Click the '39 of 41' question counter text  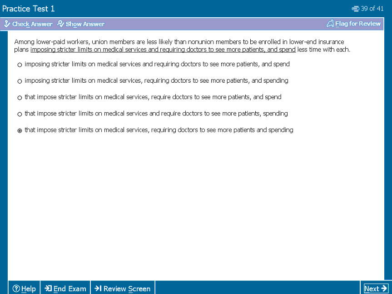[372, 9]
